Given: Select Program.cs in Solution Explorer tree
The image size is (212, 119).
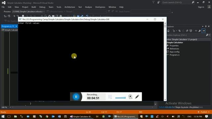Looking at the screenshot, I should pos(175,55).
